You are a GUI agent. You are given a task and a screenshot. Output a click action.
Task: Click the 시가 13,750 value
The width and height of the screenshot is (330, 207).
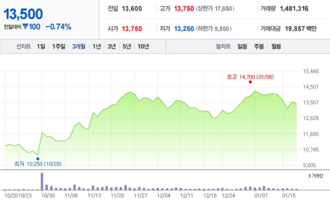click(x=132, y=29)
